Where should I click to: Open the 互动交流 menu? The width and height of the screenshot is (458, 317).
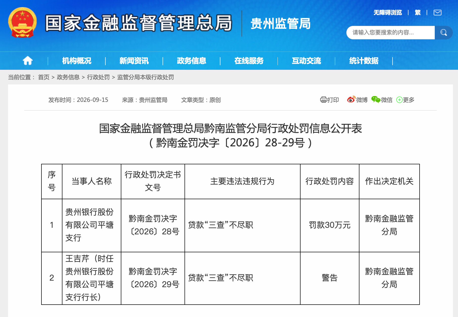pos(306,61)
